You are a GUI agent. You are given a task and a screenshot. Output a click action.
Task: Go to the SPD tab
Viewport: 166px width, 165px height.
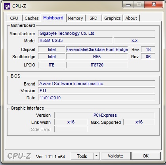[93, 18]
